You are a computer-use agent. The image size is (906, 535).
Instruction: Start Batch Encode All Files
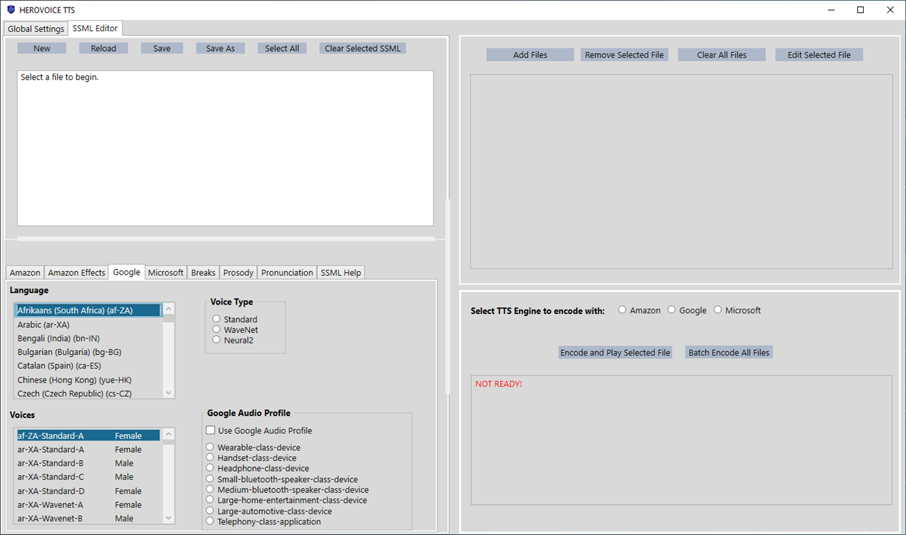coord(729,352)
